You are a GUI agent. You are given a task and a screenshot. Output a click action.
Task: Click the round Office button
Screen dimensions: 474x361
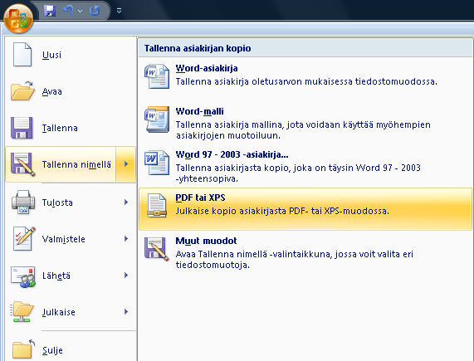pos(18,18)
